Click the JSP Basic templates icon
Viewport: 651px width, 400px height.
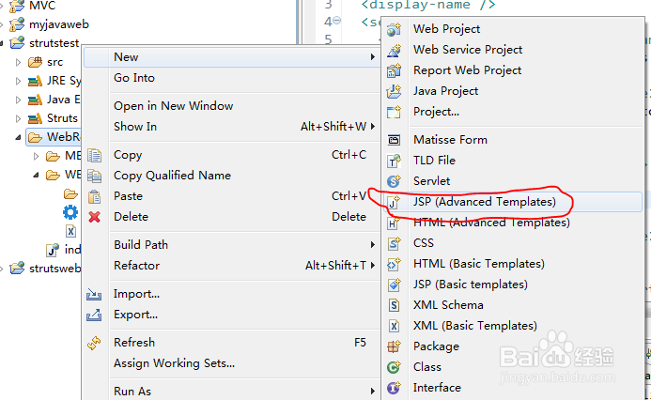click(394, 285)
